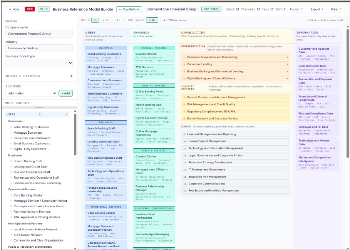Click the star on Business Banking and Commercial Lending

coord(287,72)
